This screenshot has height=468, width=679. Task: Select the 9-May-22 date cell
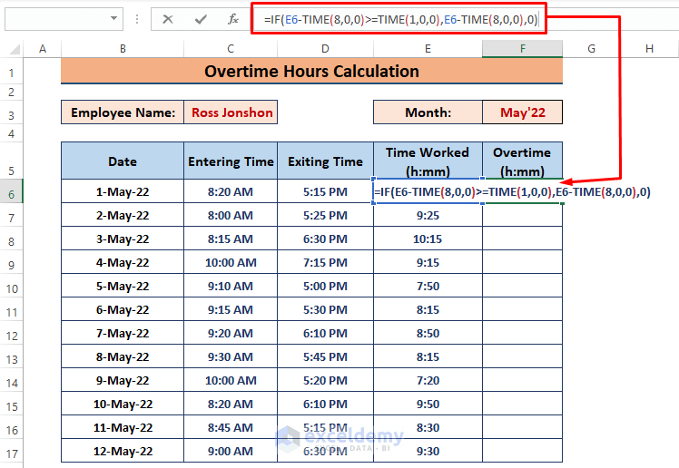pos(123,380)
